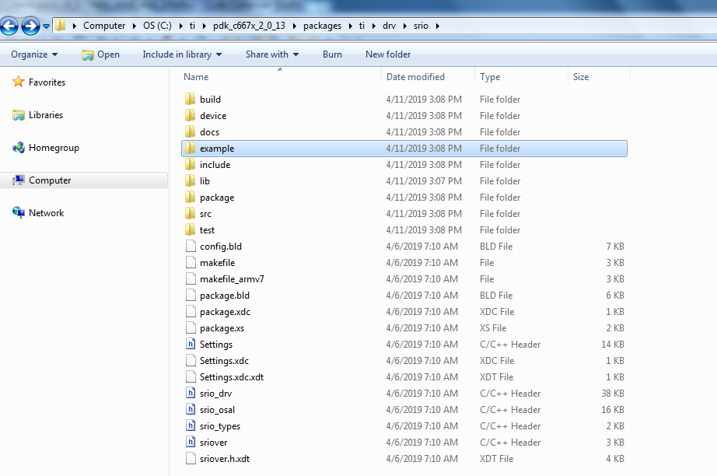Select the package.xs file name

222,328
